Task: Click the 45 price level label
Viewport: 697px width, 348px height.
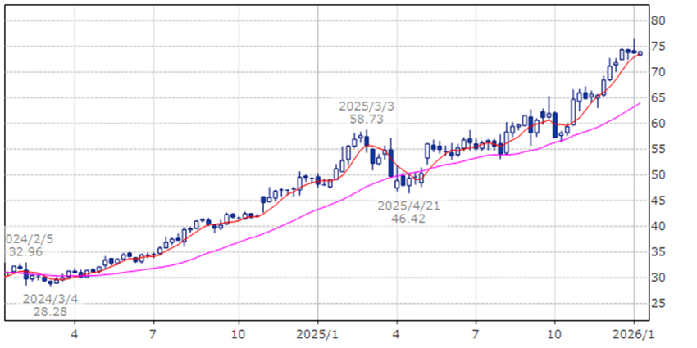Action: coord(658,201)
